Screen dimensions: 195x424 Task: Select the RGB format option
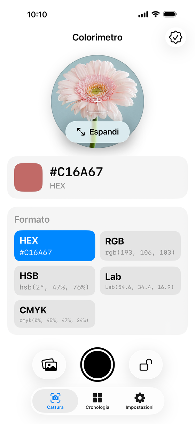click(140, 246)
